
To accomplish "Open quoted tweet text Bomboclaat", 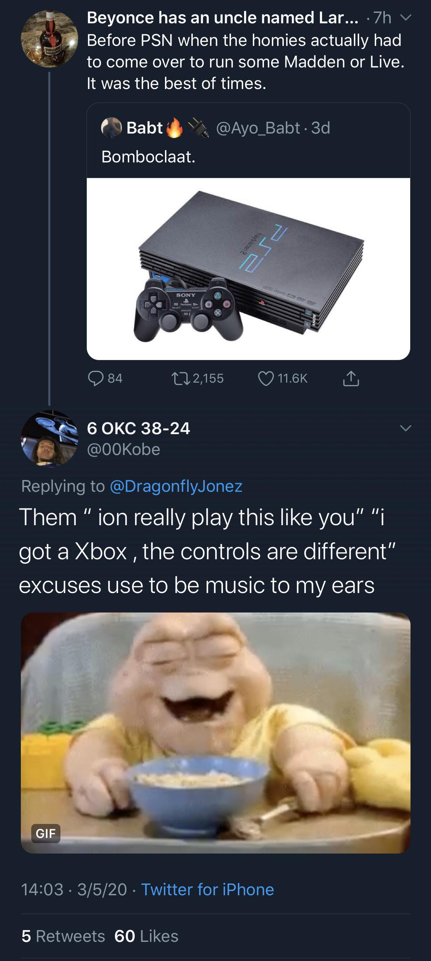I will click(148, 157).
